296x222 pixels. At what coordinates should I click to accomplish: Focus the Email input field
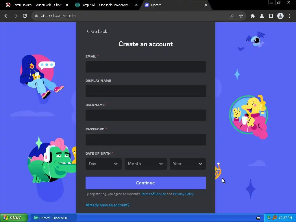(x=146, y=67)
